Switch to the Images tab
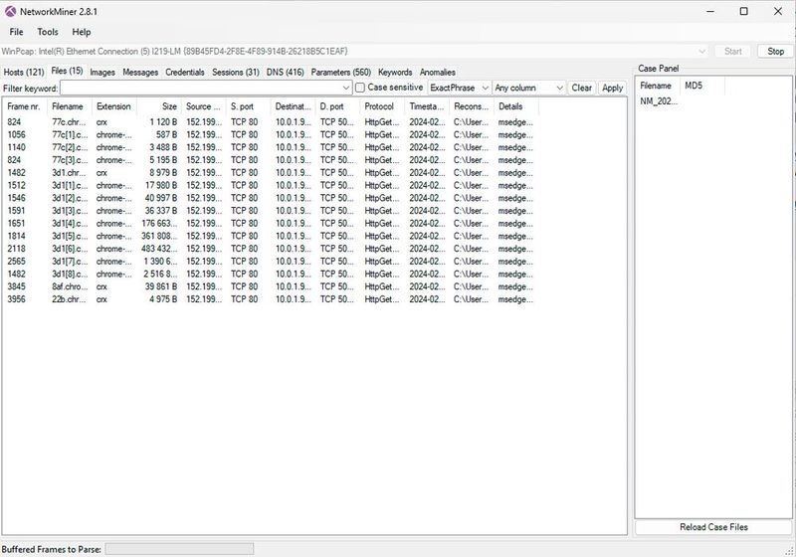The height and width of the screenshot is (557, 796). 101,73
